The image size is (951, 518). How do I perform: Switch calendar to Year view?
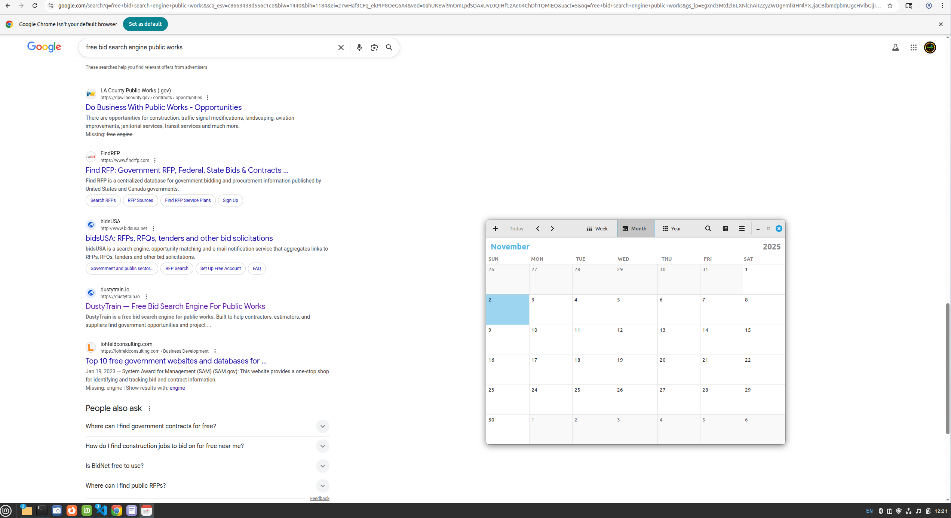(x=672, y=229)
